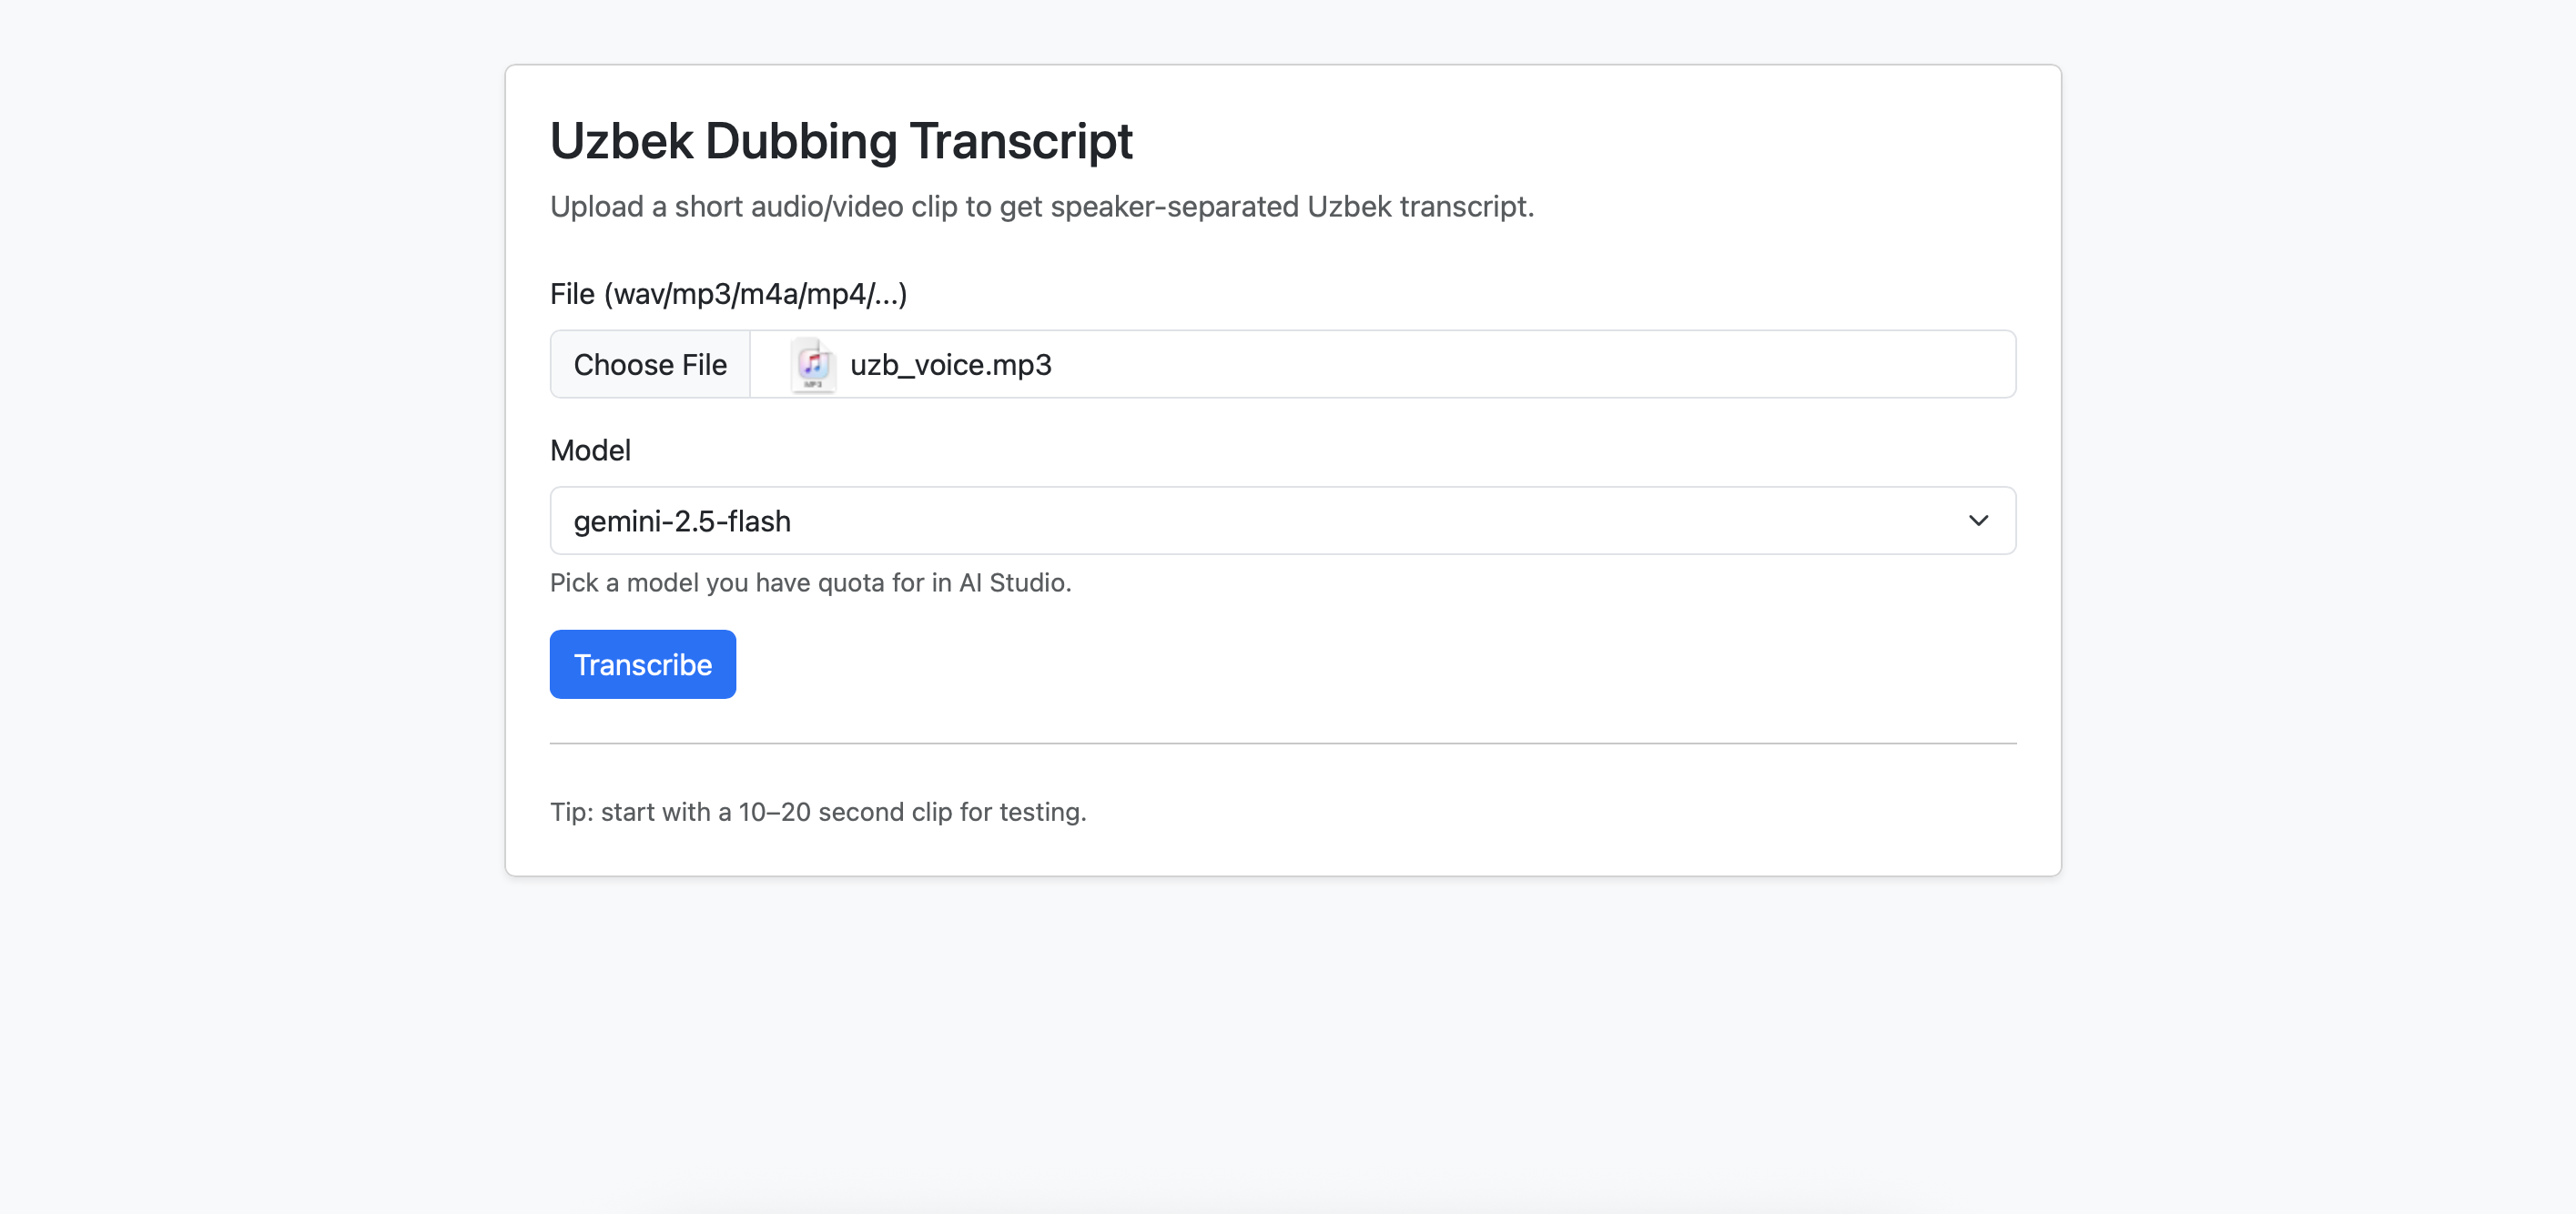The width and height of the screenshot is (2576, 1214).
Task: Click the Tip about 10–20 second clip
Action: click(x=817, y=812)
